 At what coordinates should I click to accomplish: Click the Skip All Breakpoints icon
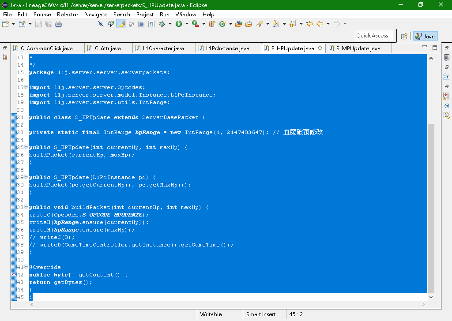(x=101, y=24)
